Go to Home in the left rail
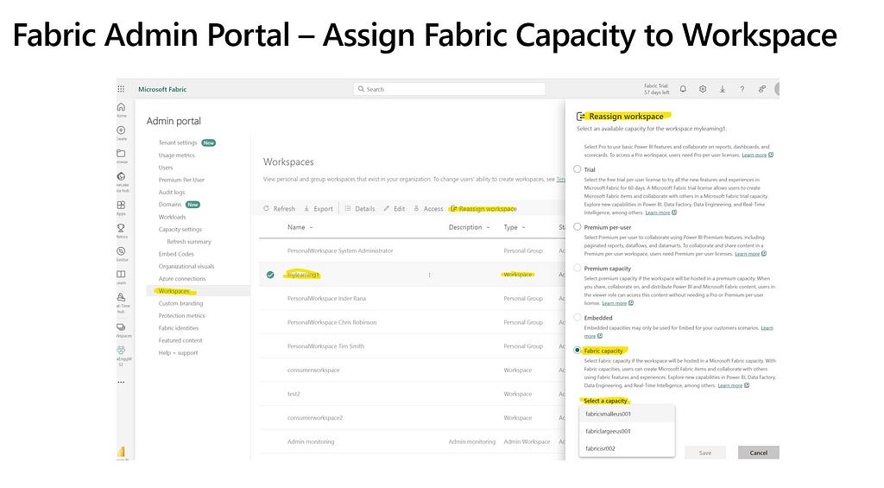884x488 pixels. (121, 107)
